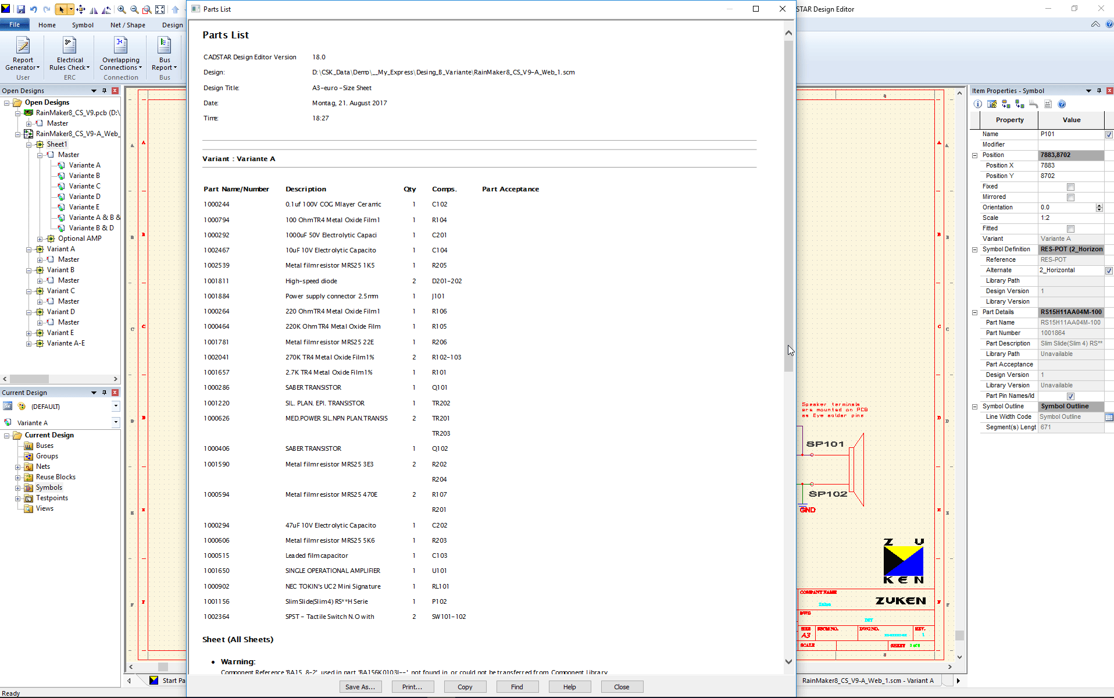Save the design with the floppy icon
Screen dimensions: 1114x698
tap(21, 9)
